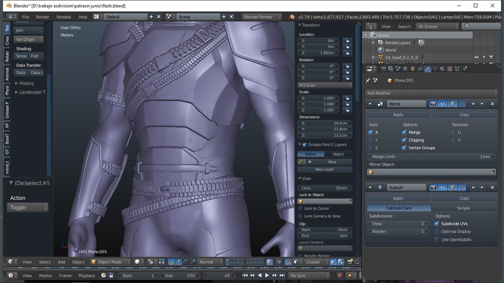Switch to the Grease Pencil Object tab
This screenshot has width=504, height=283.
pos(338,154)
